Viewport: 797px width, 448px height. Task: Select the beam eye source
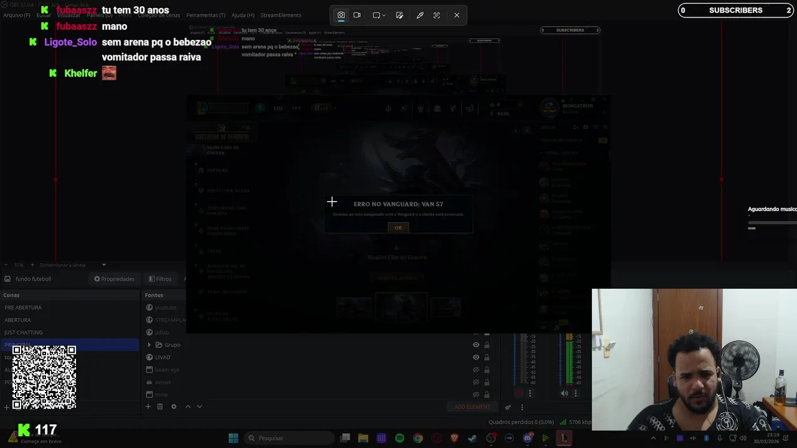coord(167,370)
